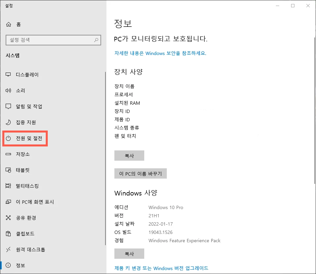Open the 소리 settings page
Image resolution: width=316 pixels, height=274 pixels.
click(53, 90)
